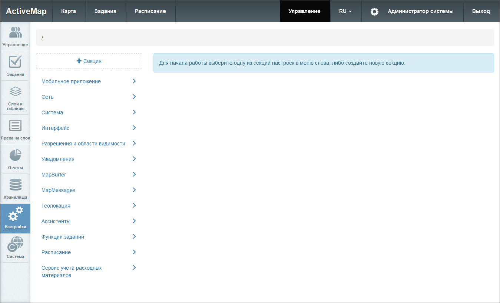The image size is (500, 303).
Task: Expand chevron for Интерфейс section
Action: click(x=134, y=128)
